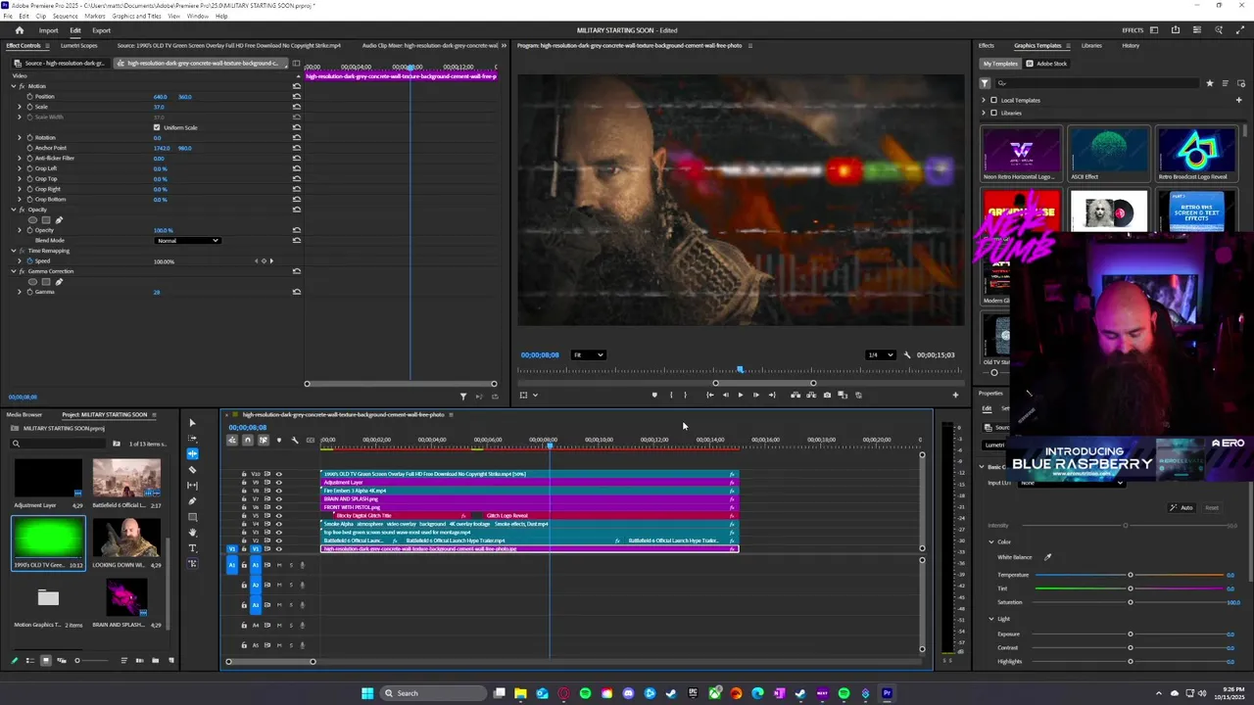Click the Auto button in Lumetri
The image size is (1254, 705).
click(1182, 507)
